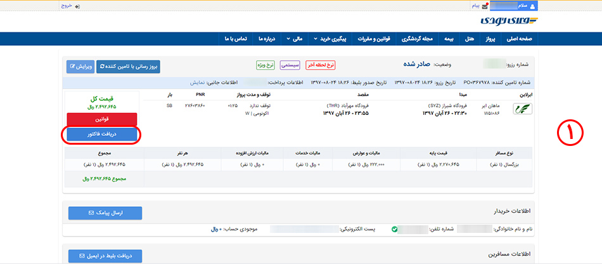Open the درباره ما menu item
The image size is (602, 264).
click(267, 39)
